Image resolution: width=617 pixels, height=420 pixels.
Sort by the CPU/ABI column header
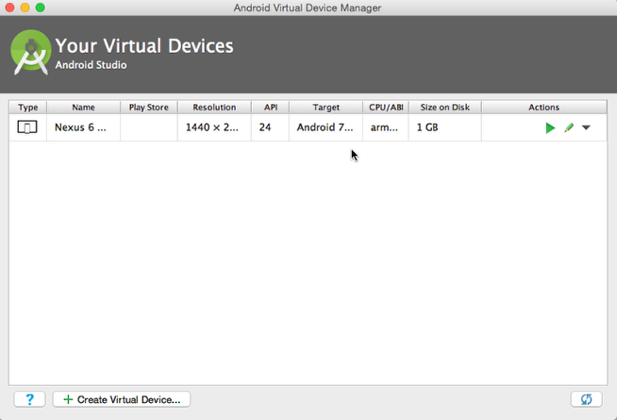click(386, 107)
